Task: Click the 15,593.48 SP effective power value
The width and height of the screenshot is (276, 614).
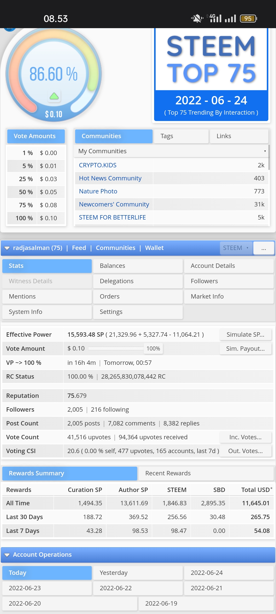Action: pos(86,335)
